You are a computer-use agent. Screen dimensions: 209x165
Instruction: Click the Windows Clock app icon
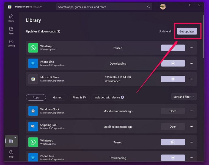(x=33, y=111)
